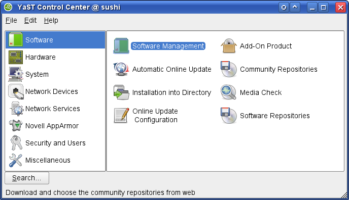The height and width of the screenshot is (200, 349).
Task: Click the Software Management label
Action: pos(168,46)
